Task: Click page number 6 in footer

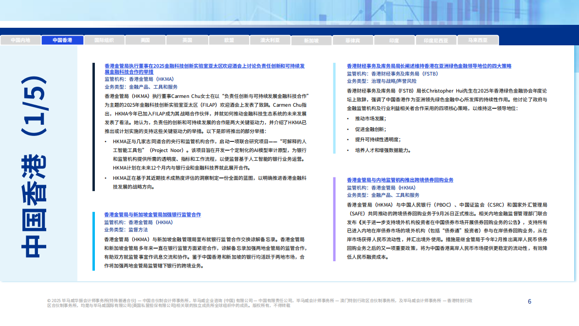Action: click(x=529, y=302)
